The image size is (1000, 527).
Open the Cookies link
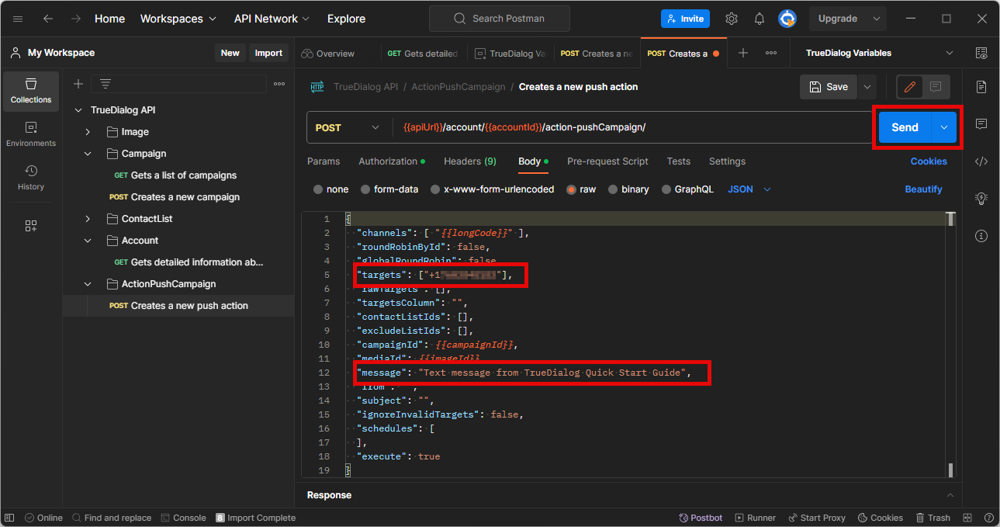pos(929,161)
